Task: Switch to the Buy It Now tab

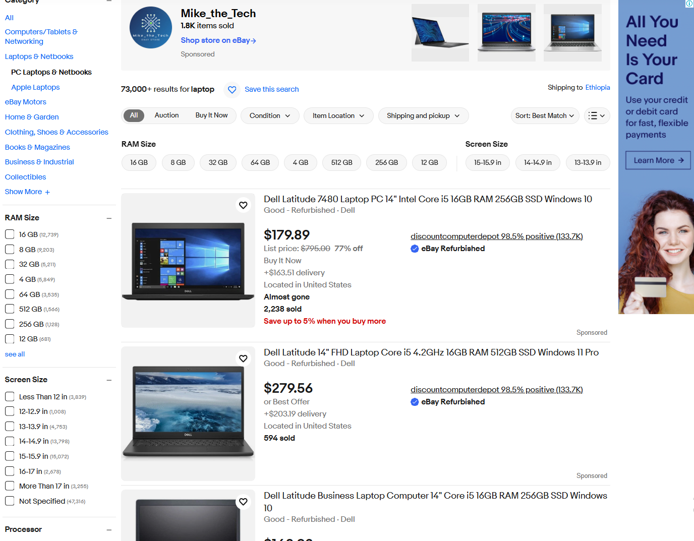Action: 211,115
